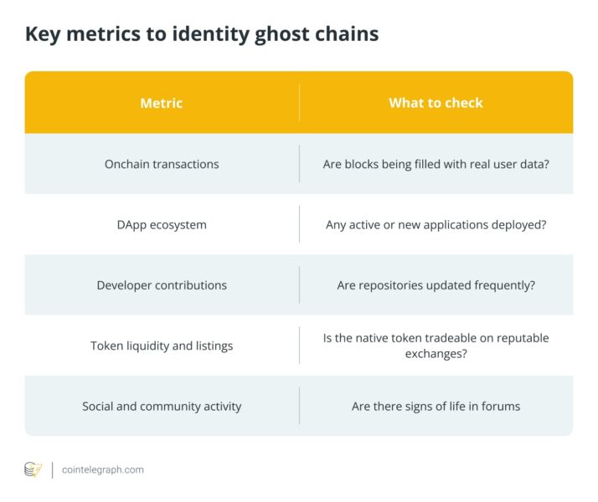The width and height of the screenshot is (598, 502).
Task: Click the divider in the Onchain transactions row
Action: click(x=299, y=164)
